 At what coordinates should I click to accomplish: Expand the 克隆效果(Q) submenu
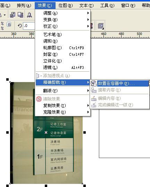(x=63, y=112)
